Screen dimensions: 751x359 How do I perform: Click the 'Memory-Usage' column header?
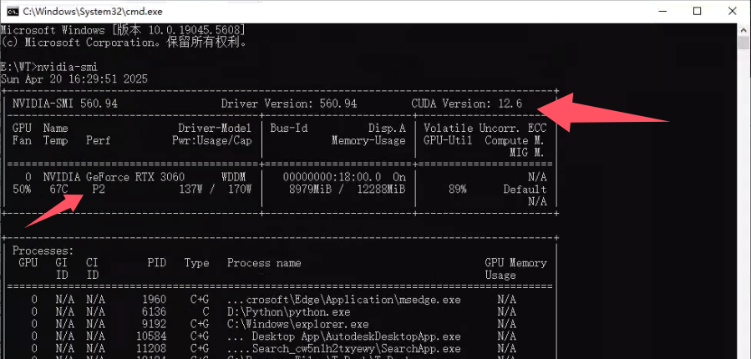[x=368, y=141]
